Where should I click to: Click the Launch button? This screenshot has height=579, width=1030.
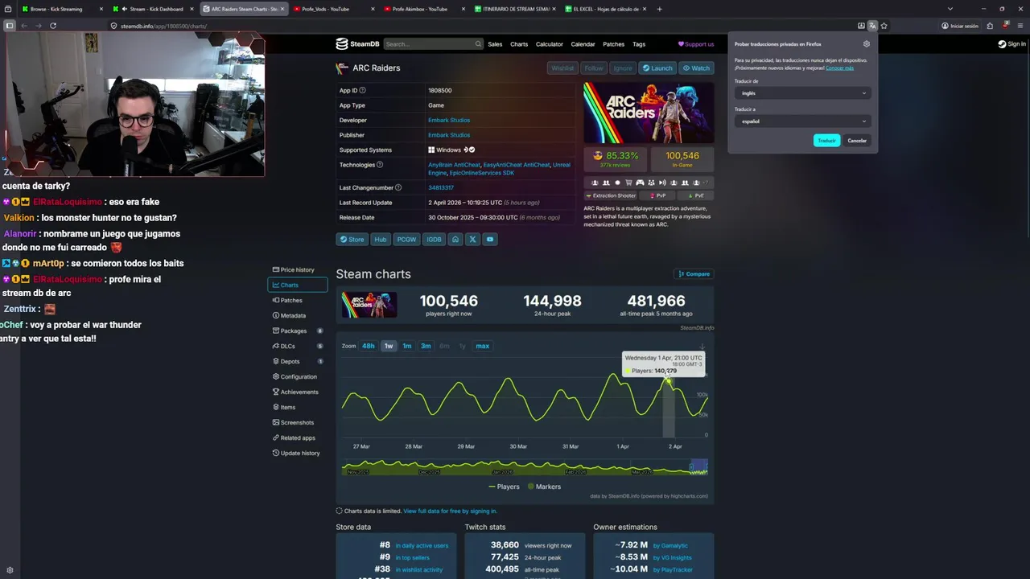pyautogui.click(x=657, y=68)
